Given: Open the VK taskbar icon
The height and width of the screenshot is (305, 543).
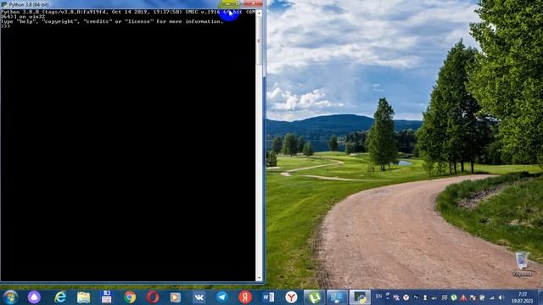Looking at the screenshot, I should click(x=199, y=297).
